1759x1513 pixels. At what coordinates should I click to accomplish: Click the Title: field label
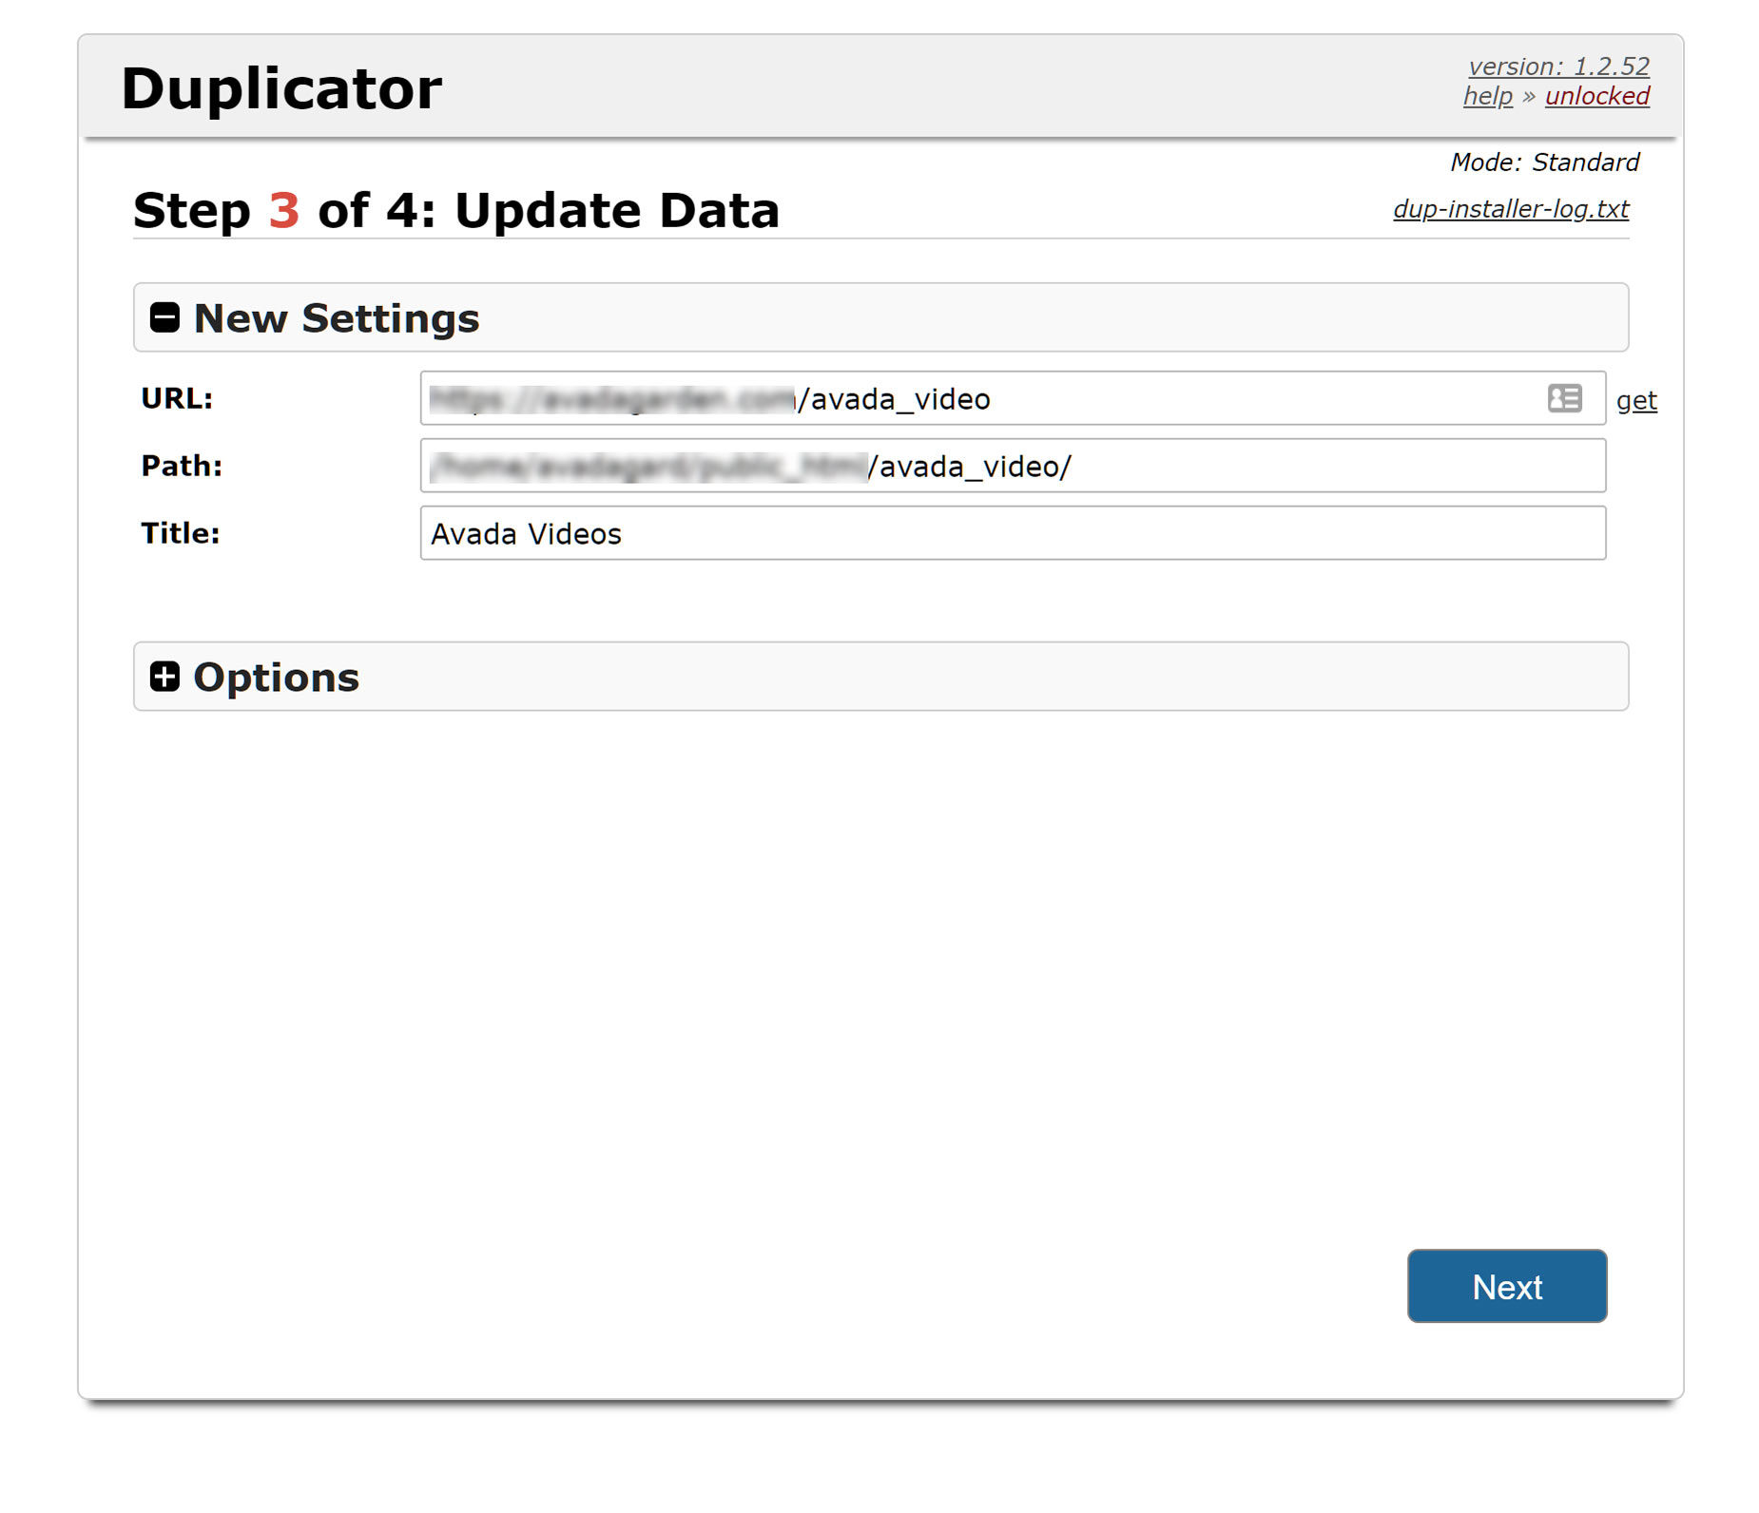click(x=180, y=533)
